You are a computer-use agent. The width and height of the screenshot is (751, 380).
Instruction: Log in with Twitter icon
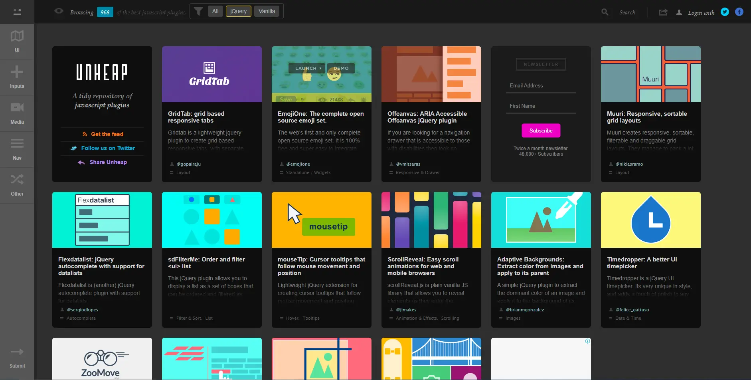[x=725, y=12]
